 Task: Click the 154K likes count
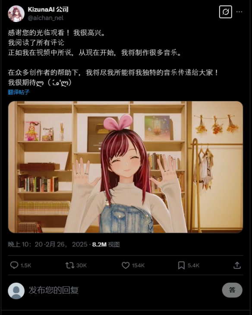[x=138, y=265]
